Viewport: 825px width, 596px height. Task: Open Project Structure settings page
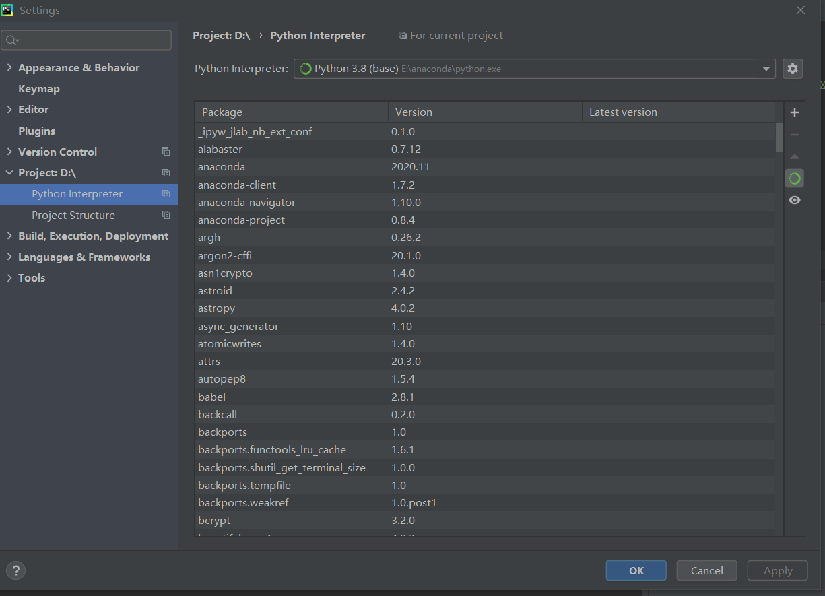[x=73, y=215]
